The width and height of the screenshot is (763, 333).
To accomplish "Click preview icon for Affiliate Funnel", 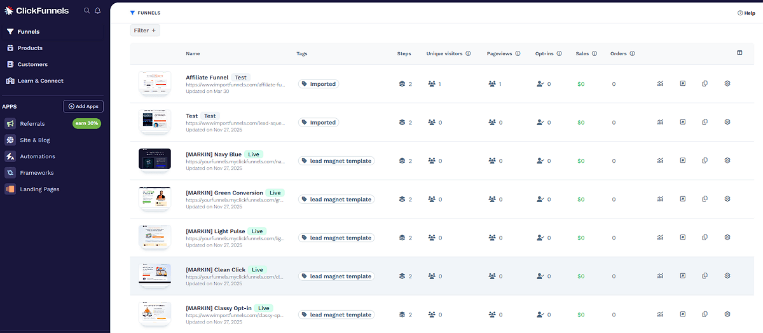I will click(682, 83).
